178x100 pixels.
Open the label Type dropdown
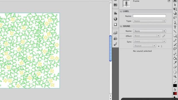pyautogui.click(x=149, y=21)
